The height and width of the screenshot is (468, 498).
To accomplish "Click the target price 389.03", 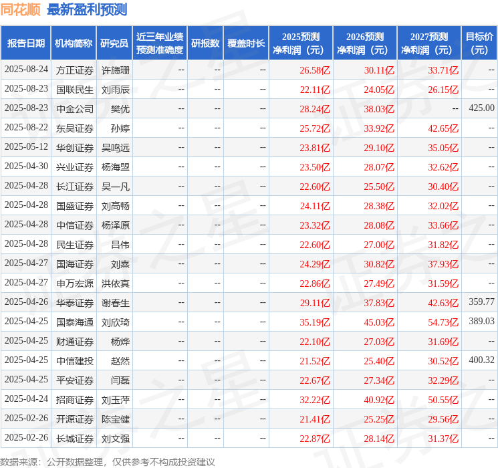I will click(x=481, y=321).
